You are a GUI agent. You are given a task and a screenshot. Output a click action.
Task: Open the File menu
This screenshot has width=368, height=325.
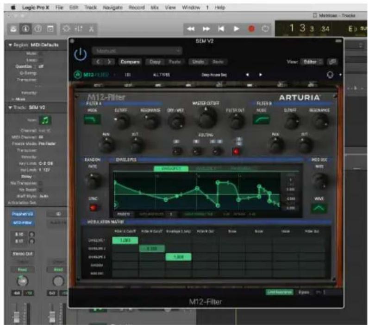click(x=59, y=7)
